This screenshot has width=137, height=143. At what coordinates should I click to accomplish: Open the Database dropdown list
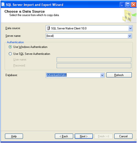pos(102,75)
